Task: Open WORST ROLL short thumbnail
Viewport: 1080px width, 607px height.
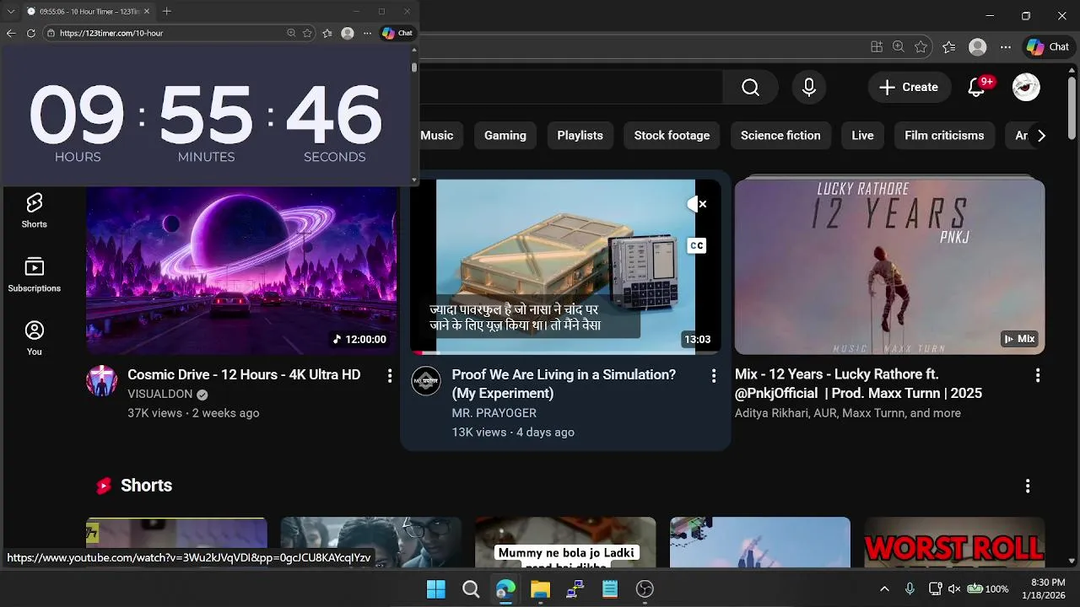Action: tap(954, 542)
